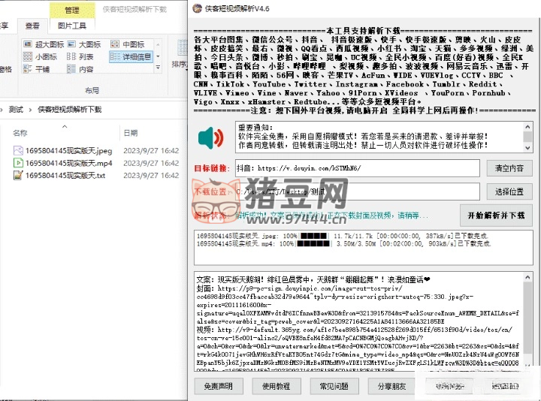Image resolution: width=541 pixels, height=401 pixels.
Task: Open the 现实版天.mp4 video file
Action: coord(63,163)
